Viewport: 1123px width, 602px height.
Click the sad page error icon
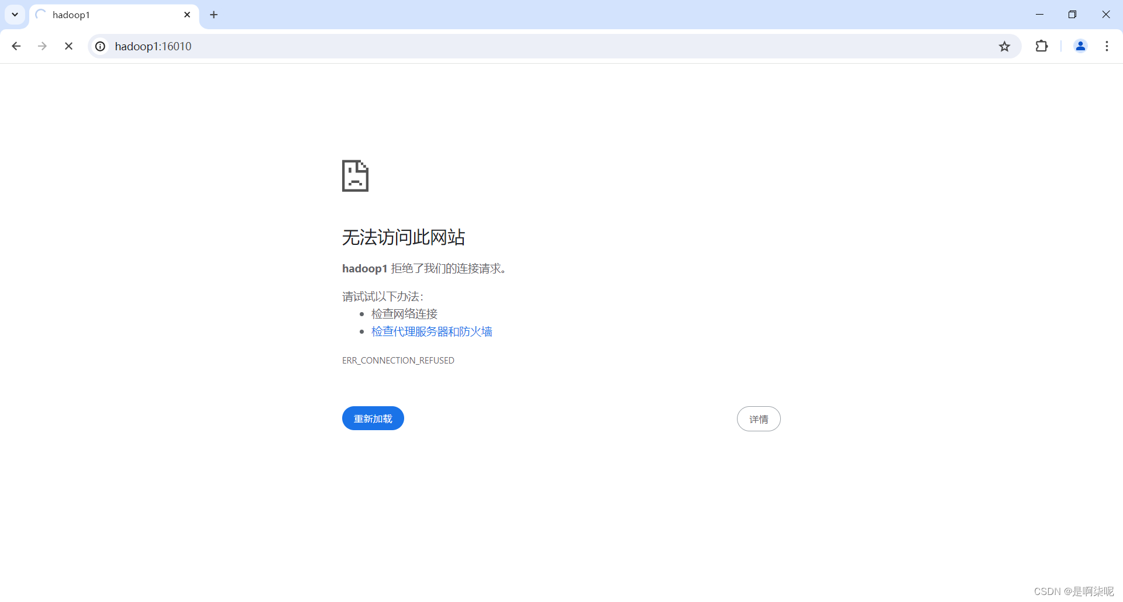pos(355,175)
